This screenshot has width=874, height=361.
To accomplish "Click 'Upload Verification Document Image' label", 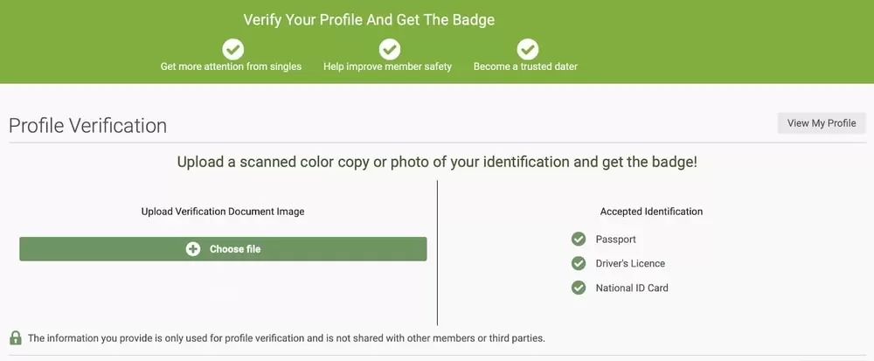I will [223, 212].
